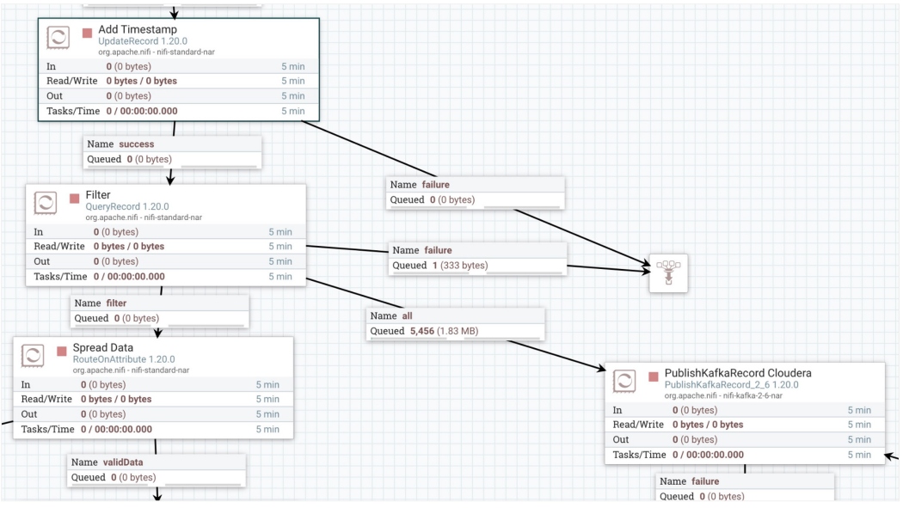This screenshot has width=903, height=508.
Task: Click PublishKafkaRecord Cloudera In row
Action: pos(745,410)
